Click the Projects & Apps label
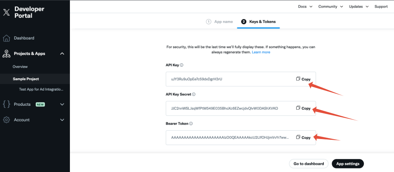The image size is (394, 172). 29,54
